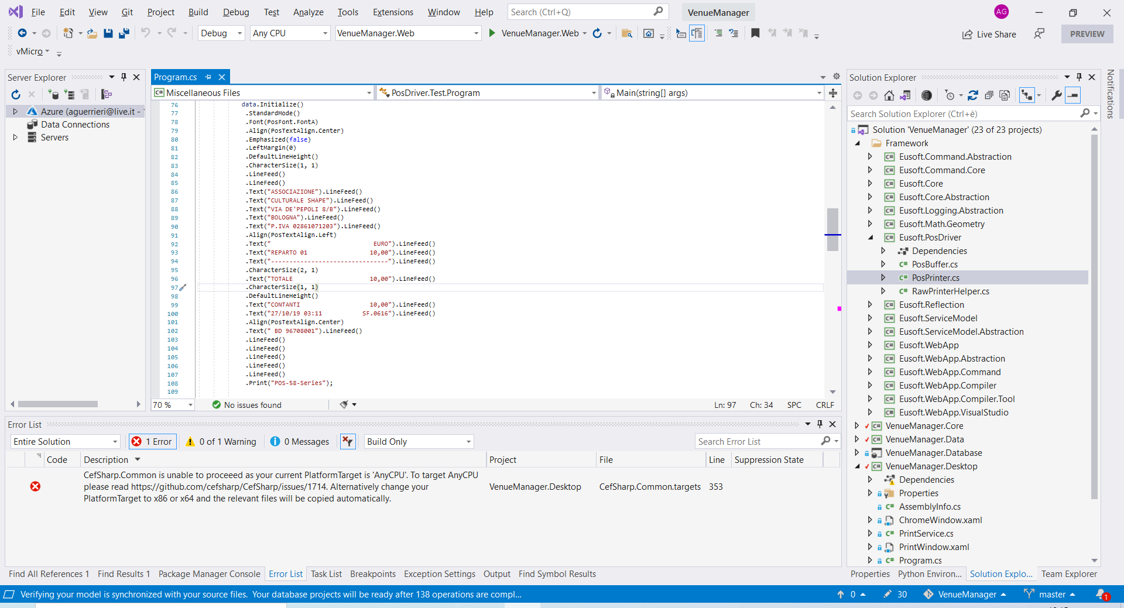Viewport: 1124px width, 608px height.
Task: Expand the Eusoft.Reflection project node
Action: 870,305
